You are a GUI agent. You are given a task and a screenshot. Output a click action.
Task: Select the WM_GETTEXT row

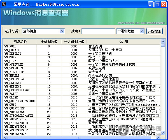(82, 86)
